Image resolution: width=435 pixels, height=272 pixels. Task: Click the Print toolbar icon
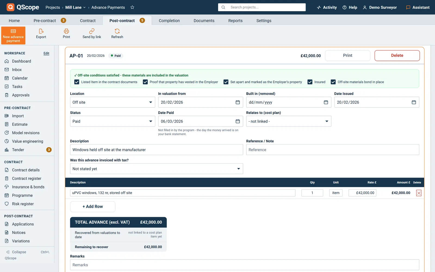pos(66,31)
